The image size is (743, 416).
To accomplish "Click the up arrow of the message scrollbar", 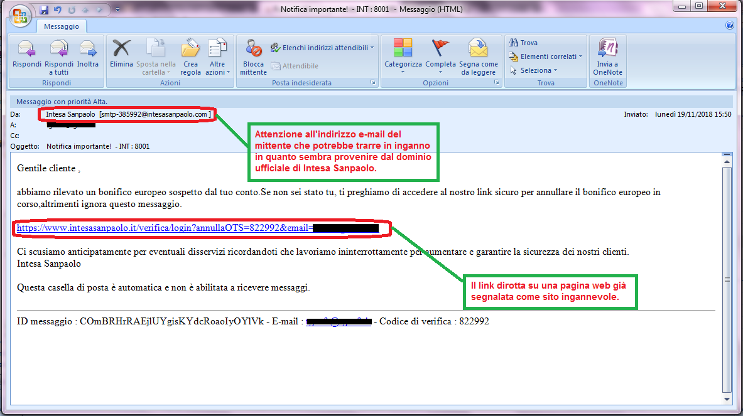I will (x=727, y=162).
